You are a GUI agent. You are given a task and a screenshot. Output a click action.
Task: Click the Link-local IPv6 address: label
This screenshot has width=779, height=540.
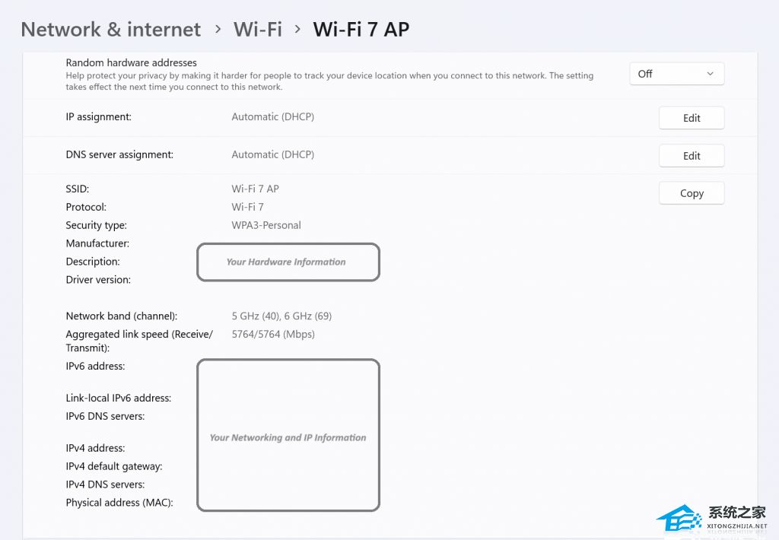tap(118, 398)
